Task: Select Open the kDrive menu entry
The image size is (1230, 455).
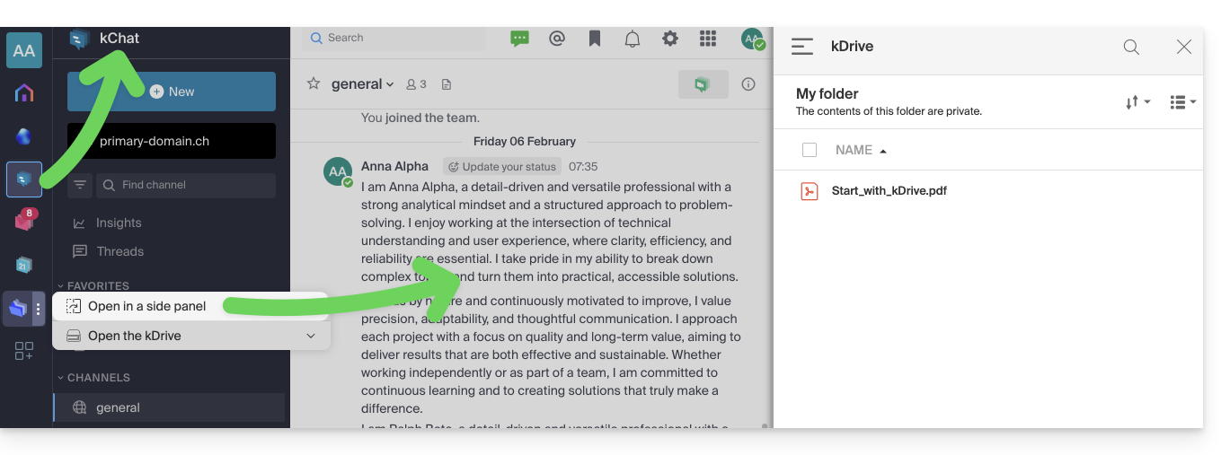Action: pyautogui.click(x=135, y=336)
